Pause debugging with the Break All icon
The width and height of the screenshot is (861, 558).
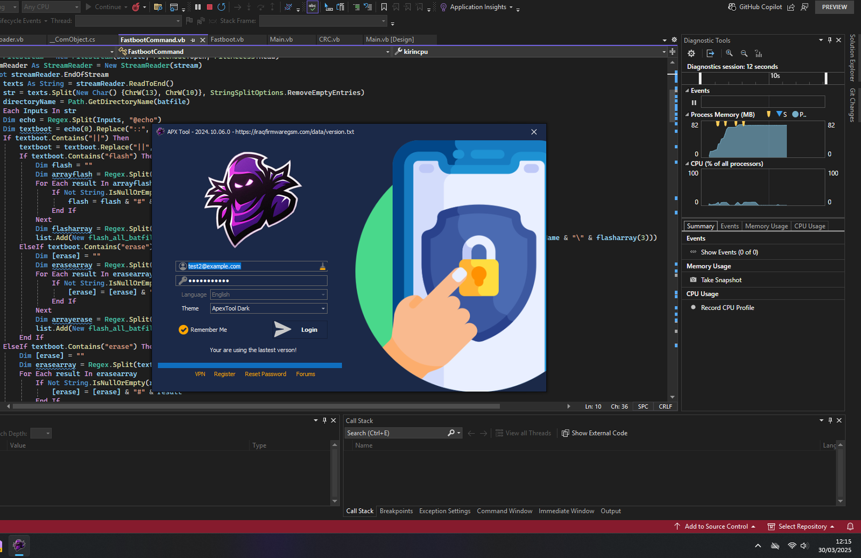point(197,7)
